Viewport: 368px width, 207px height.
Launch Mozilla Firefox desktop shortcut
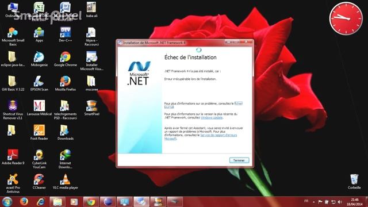coord(65,83)
